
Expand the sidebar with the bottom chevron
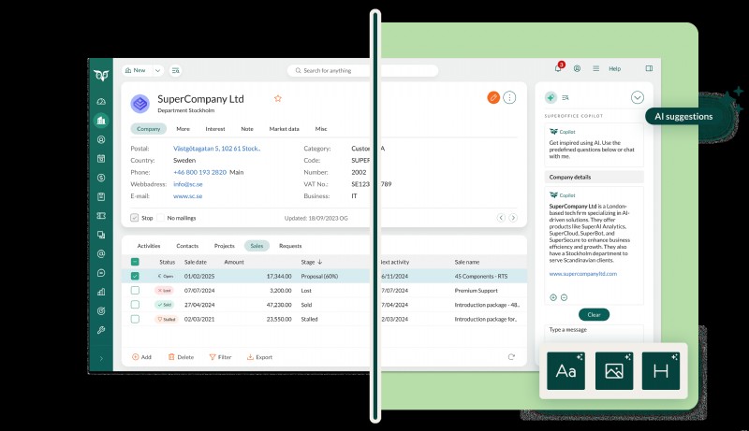[x=101, y=358]
